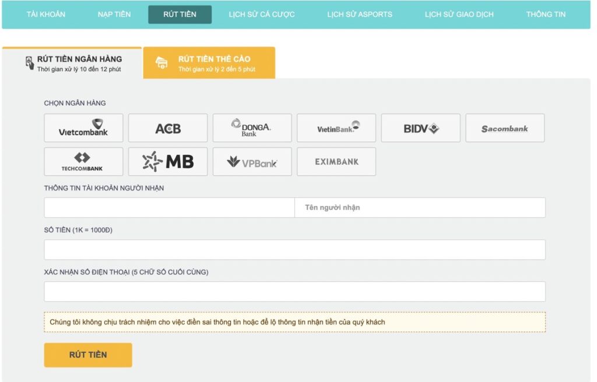Open the Rút Tiền Ngân Hàng tab

pyautogui.click(x=72, y=63)
